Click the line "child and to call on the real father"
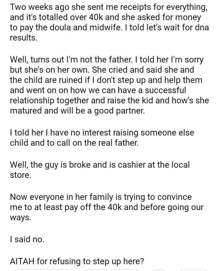This screenshot has height=271, width=222. (74, 143)
